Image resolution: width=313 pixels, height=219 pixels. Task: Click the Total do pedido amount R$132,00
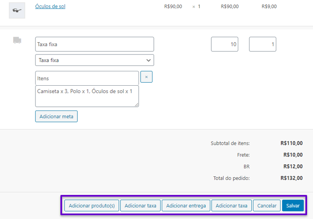pos(291,178)
